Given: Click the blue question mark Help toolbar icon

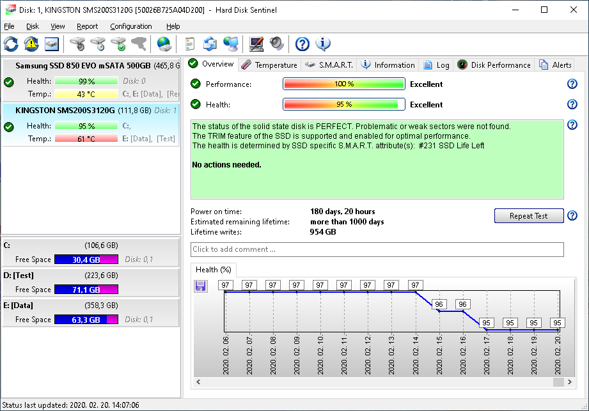Looking at the screenshot, I should pos(302,44).
